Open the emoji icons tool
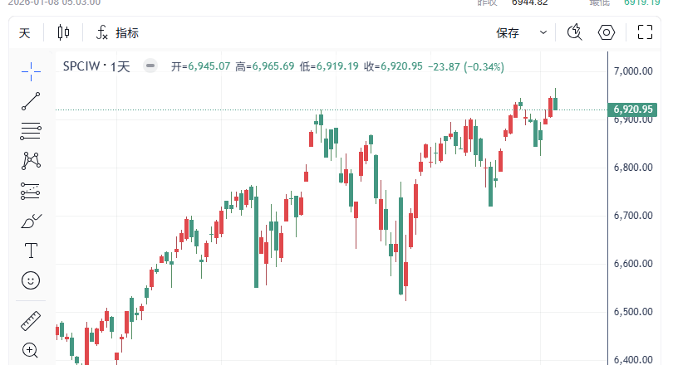 [x=31, y=280]
